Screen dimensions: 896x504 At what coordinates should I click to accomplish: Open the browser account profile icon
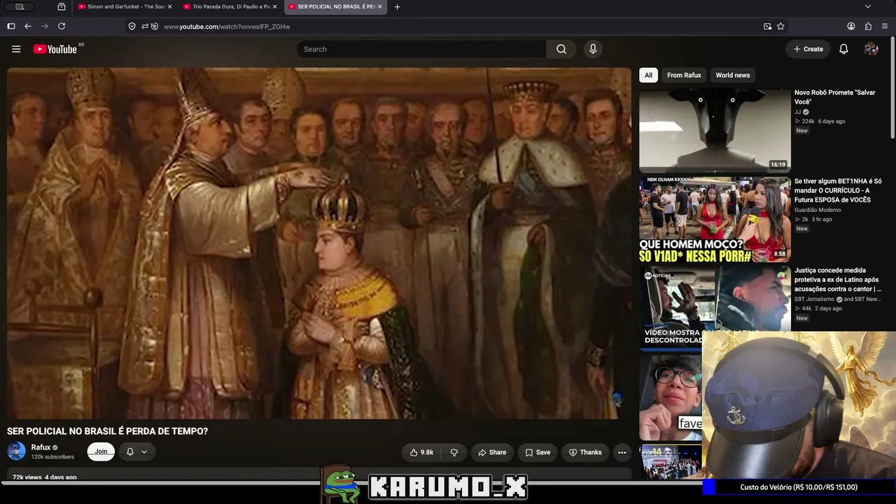pos(851,27)
